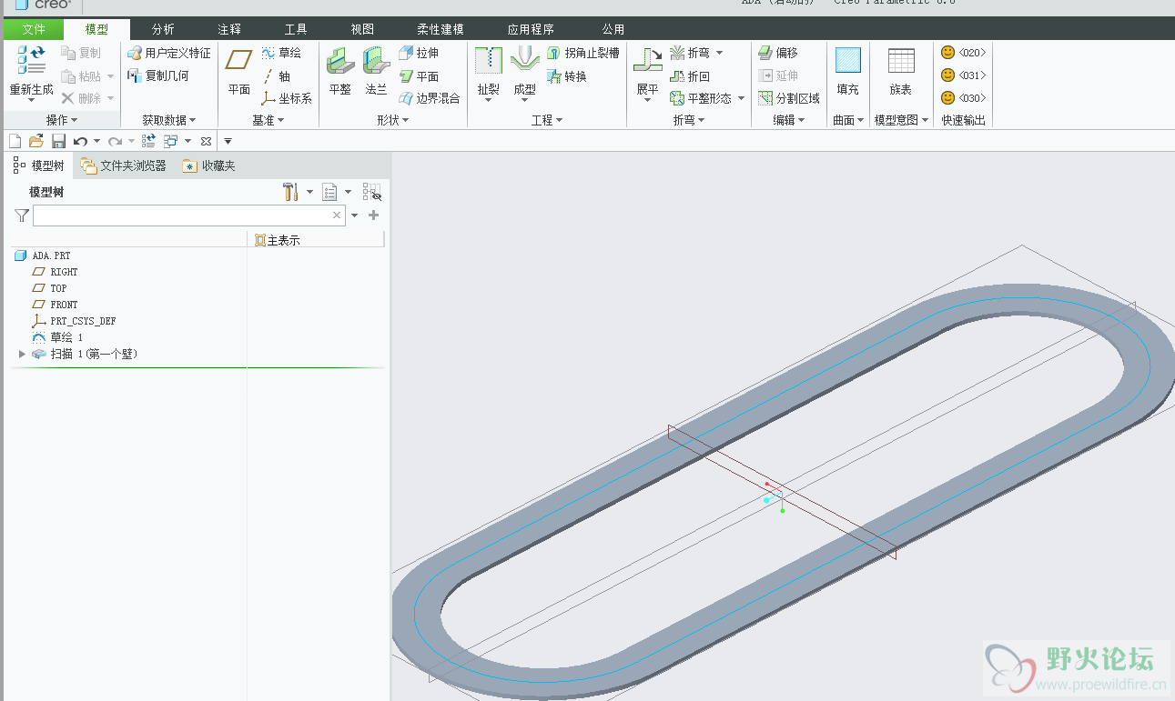Click the 转换 conversion tool

pos(567,76)
